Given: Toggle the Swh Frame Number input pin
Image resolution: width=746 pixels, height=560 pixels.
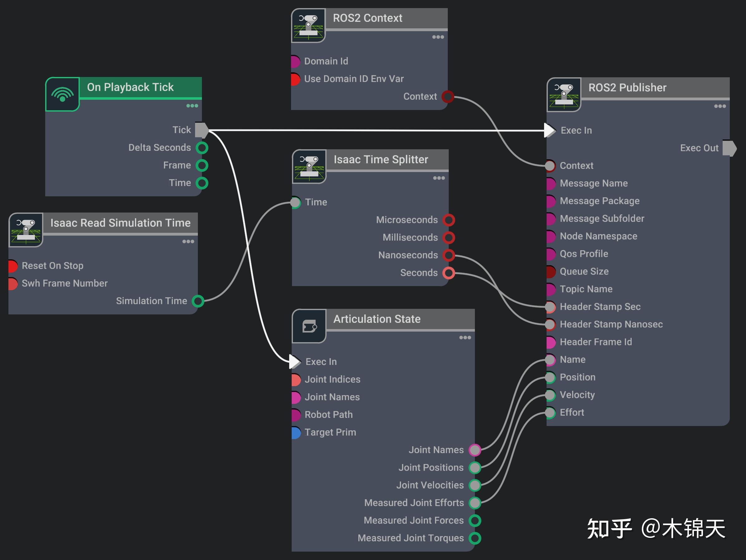Looking at the screenshot, I should (x=12, y=283).
